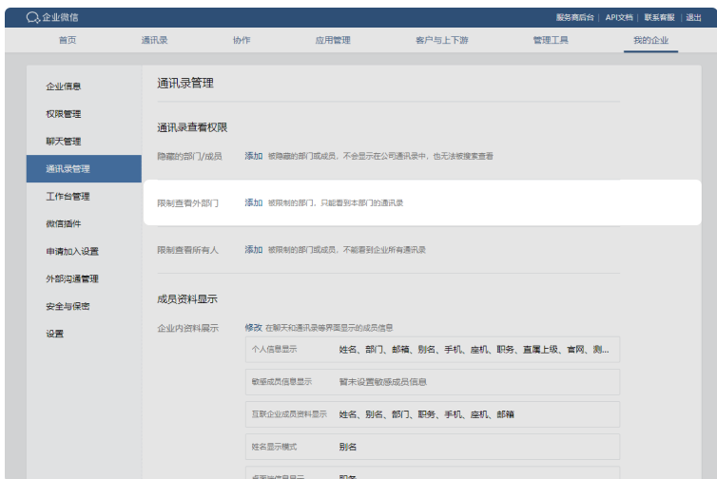Image resolution: width=717 pixels, height=479 pixels.
Task: Go to the 首页 tab
Action: point(67,40)
